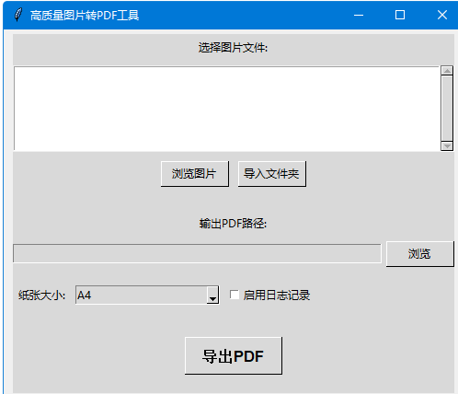
Task: Click the 浏览图片 button
Action: pyautogui.click(x=195, y=174)
